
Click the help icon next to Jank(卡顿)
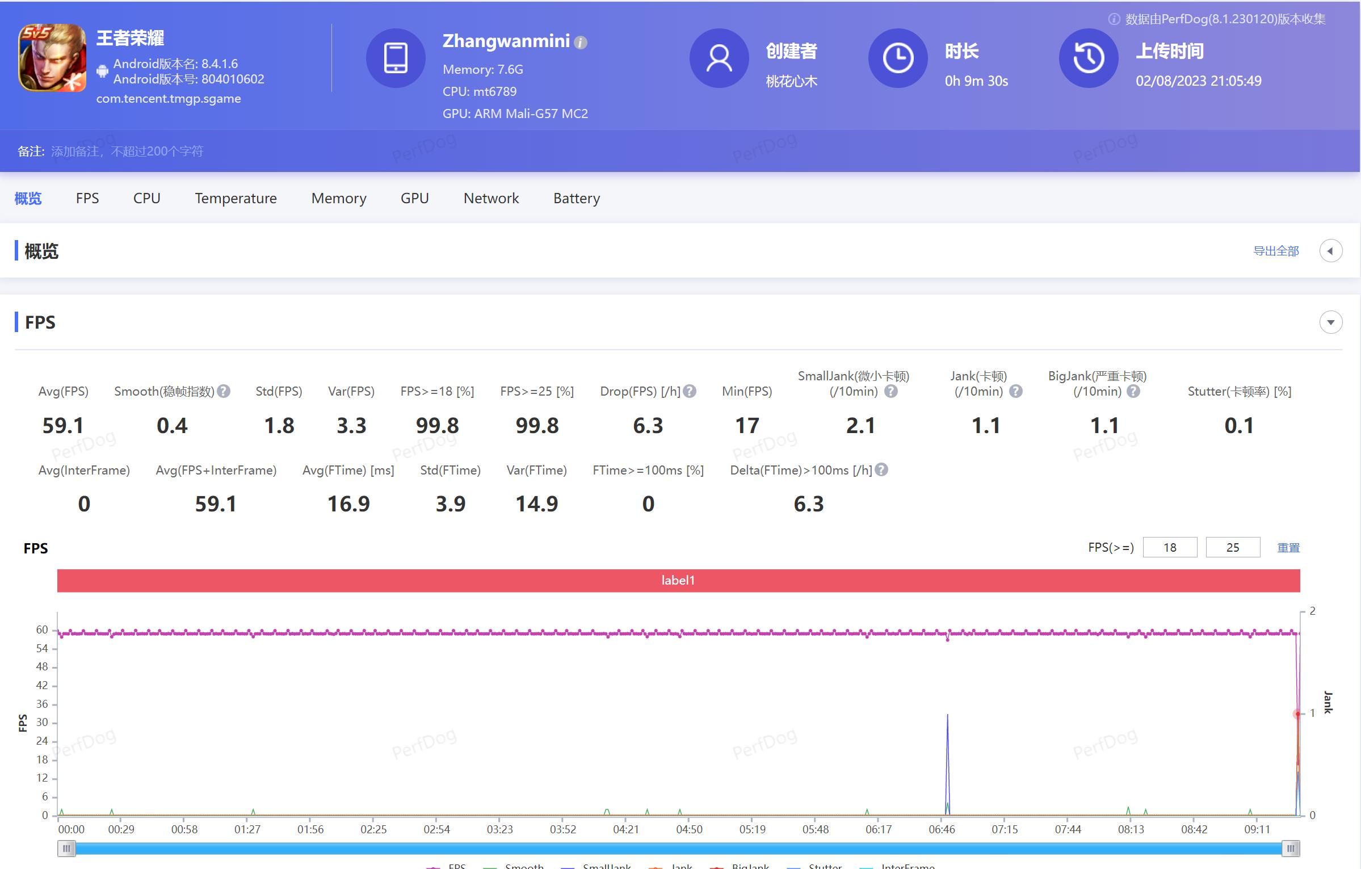(x=1016, y=391)
